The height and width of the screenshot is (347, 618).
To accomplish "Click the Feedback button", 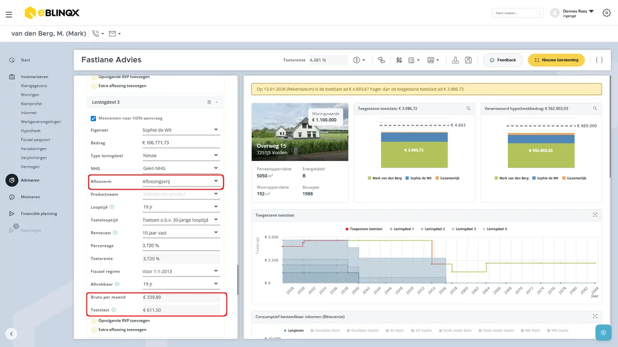I will [x=503, y=60].
